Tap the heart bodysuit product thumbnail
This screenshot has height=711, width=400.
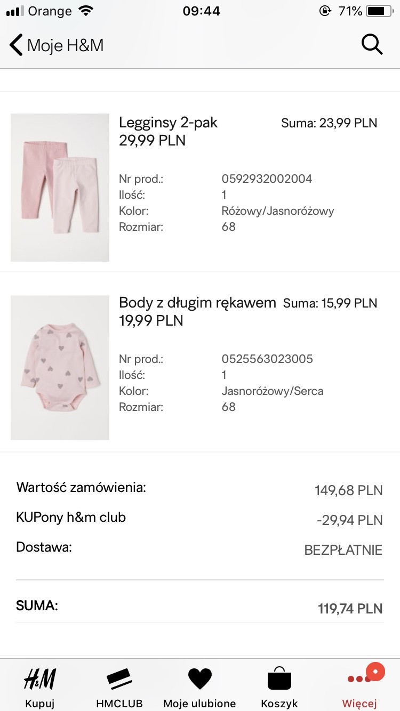(x=60, y=367)
